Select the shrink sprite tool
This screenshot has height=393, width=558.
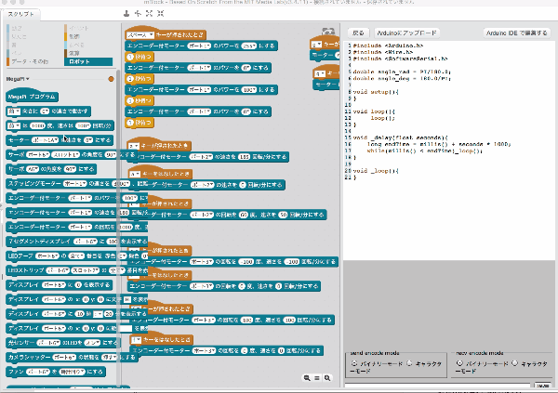pos(161,14)
